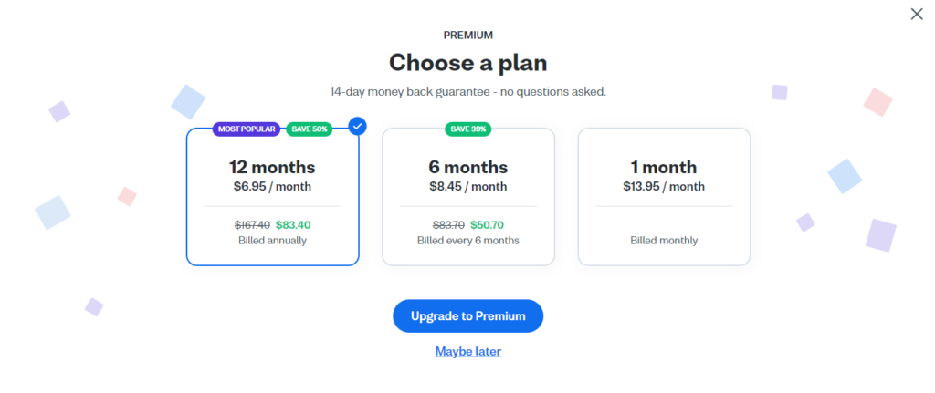The width and height of the screenshot is (935, 393).
Task: Select the 12 months plan card
Action: point(272,197)
